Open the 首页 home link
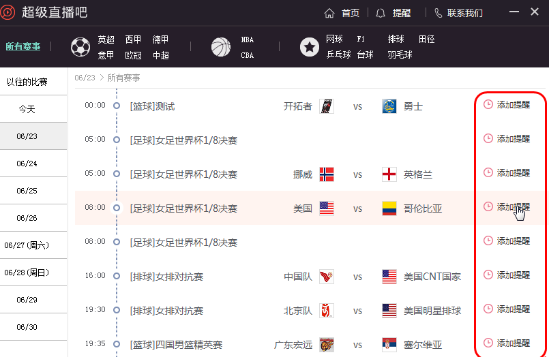 (x=351, y=14)
